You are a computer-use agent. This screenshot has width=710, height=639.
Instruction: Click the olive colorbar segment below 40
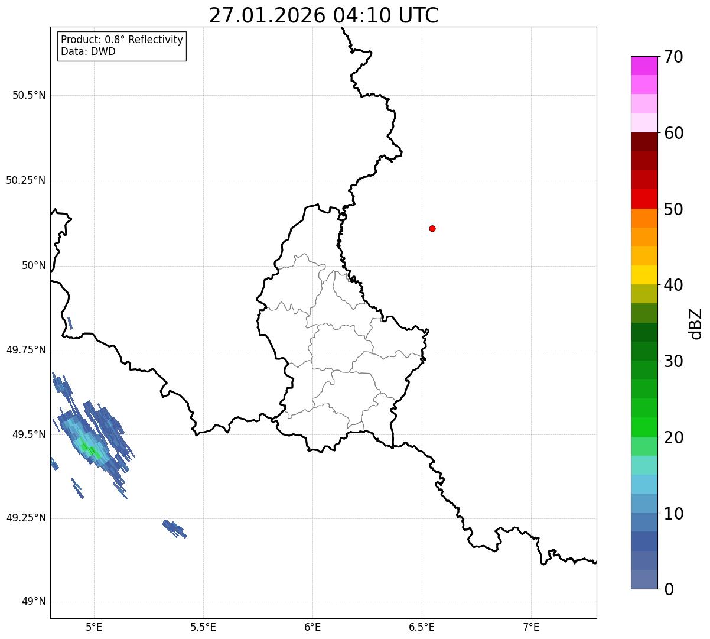pyautogui.click(x=644, y=294)
